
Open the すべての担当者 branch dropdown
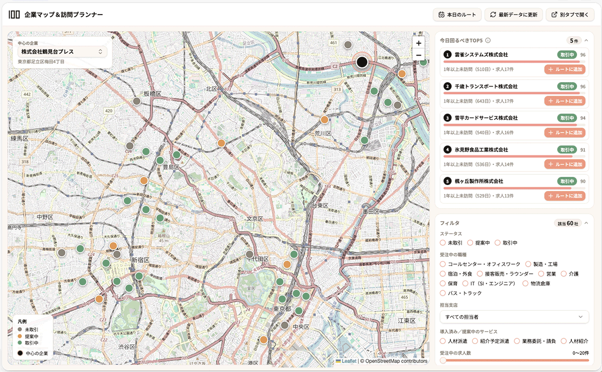pos(514,317)
